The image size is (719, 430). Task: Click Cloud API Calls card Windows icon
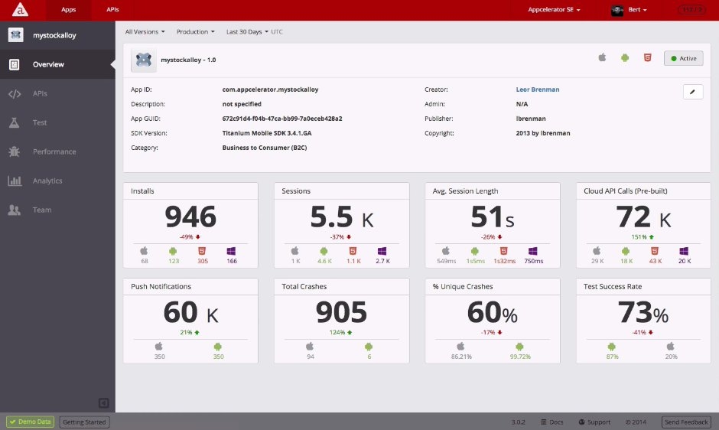click(684, 251)
